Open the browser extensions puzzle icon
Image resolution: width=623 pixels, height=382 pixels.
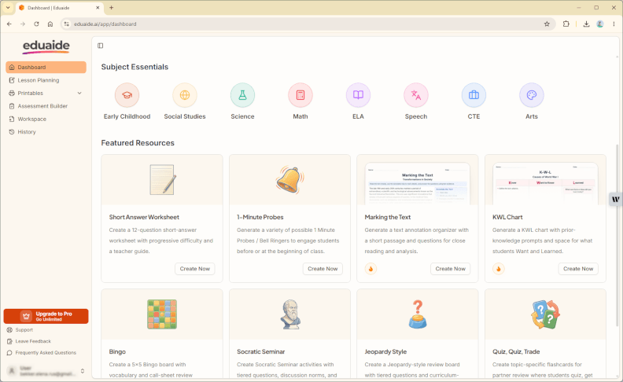pos(566,24)
